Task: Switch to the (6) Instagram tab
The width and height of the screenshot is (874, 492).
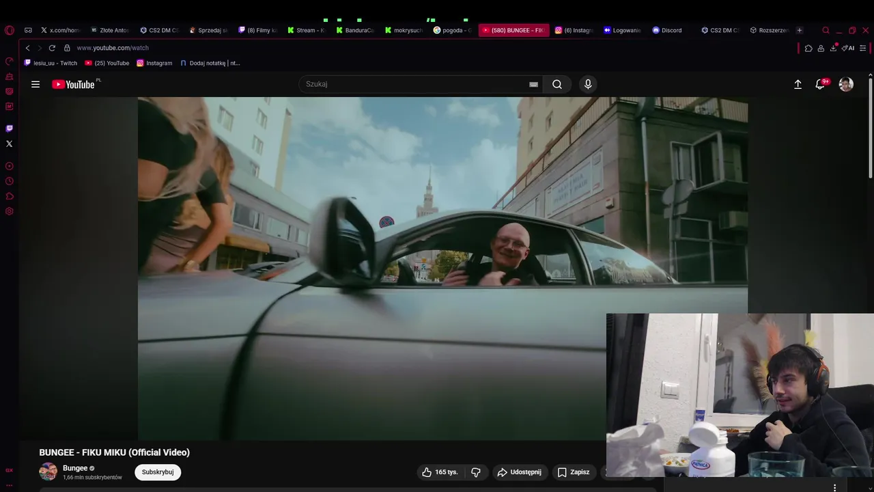Action: click(x=575, y=30)
